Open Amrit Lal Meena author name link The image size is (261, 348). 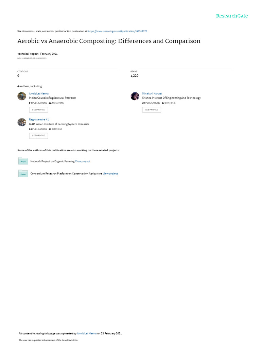(39, 94)
